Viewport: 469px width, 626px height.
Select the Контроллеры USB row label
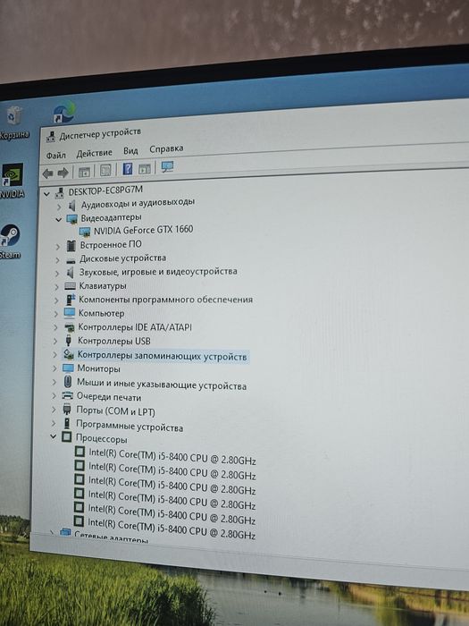click(114, 341)
